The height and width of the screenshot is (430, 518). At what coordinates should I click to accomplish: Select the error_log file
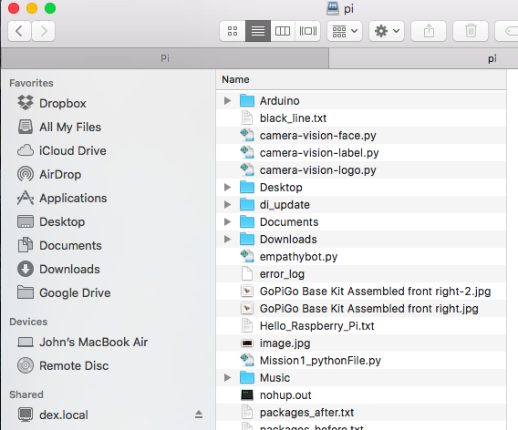coord(361,274)
